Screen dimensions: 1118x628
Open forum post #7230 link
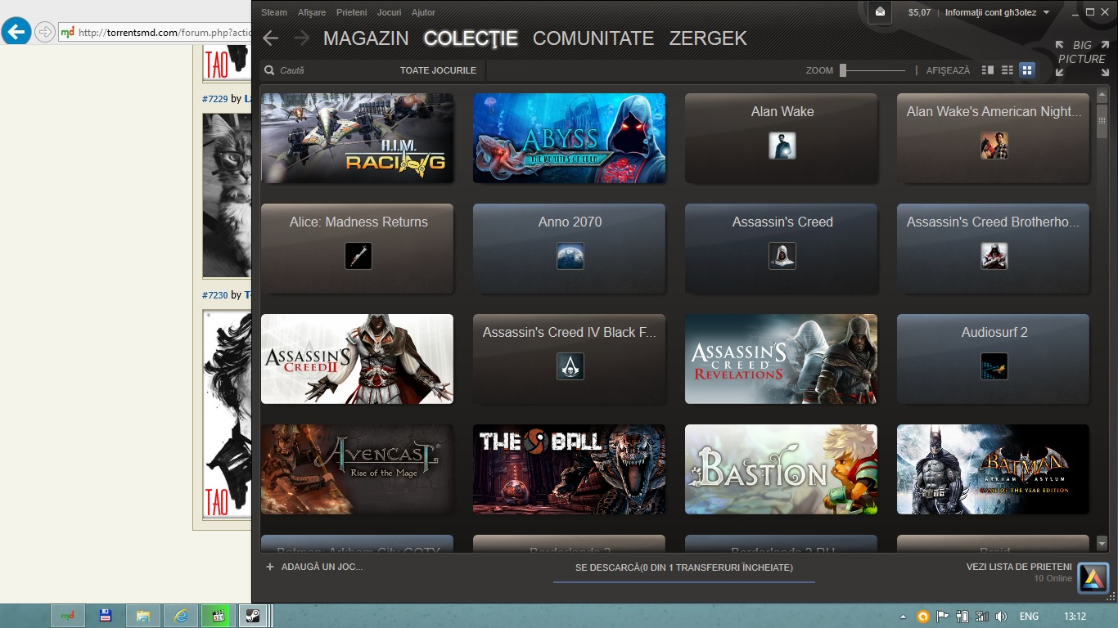click(214, 295)
